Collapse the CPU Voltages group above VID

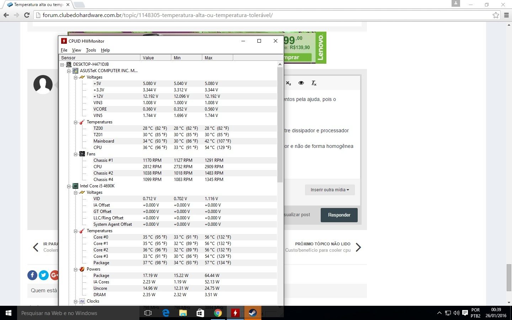tap(76, 193)
